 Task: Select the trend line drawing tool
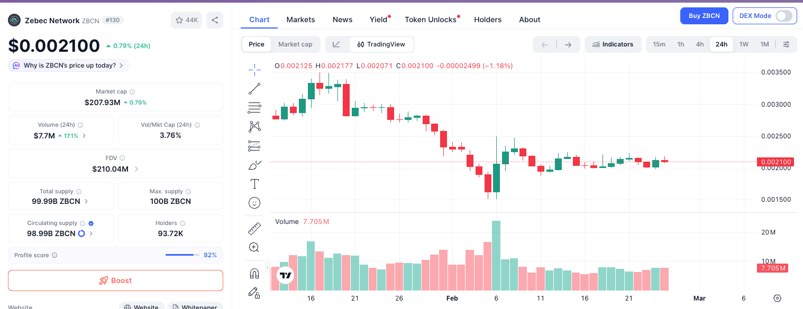pos(254,88)
